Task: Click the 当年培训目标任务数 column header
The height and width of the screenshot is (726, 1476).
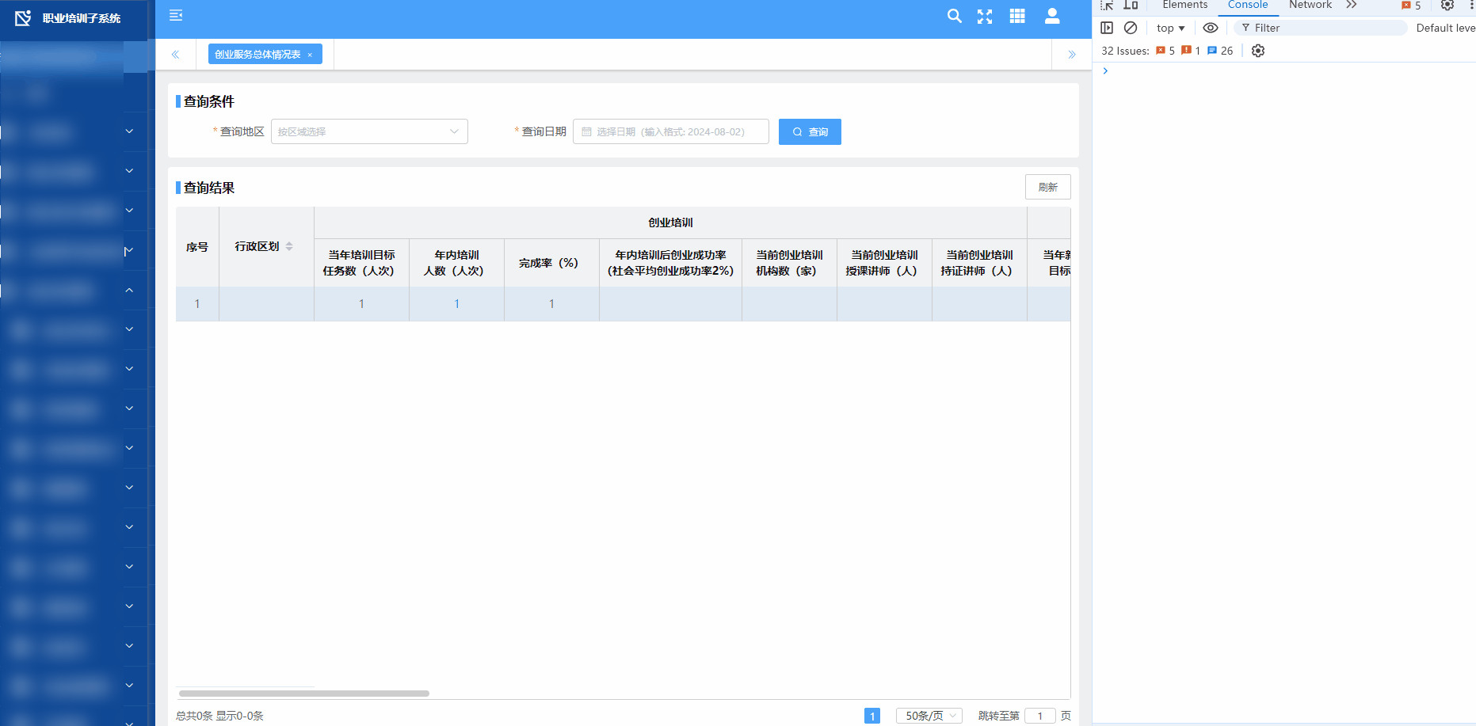Action: point(361,263)
